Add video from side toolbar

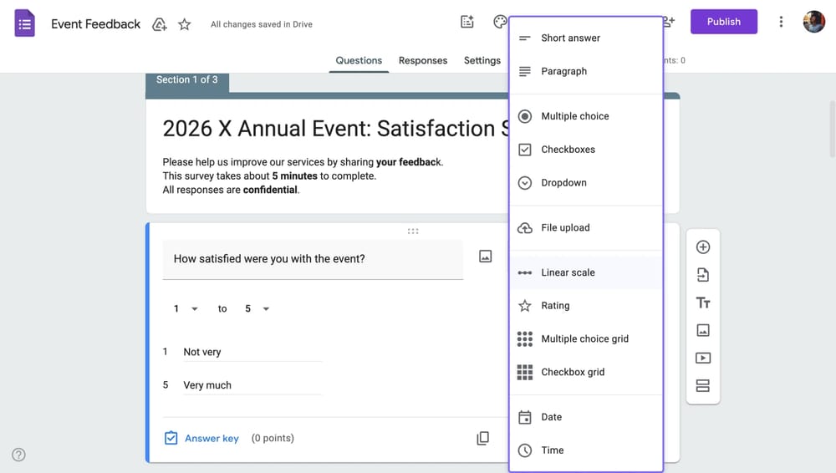[x=703, y=358]
